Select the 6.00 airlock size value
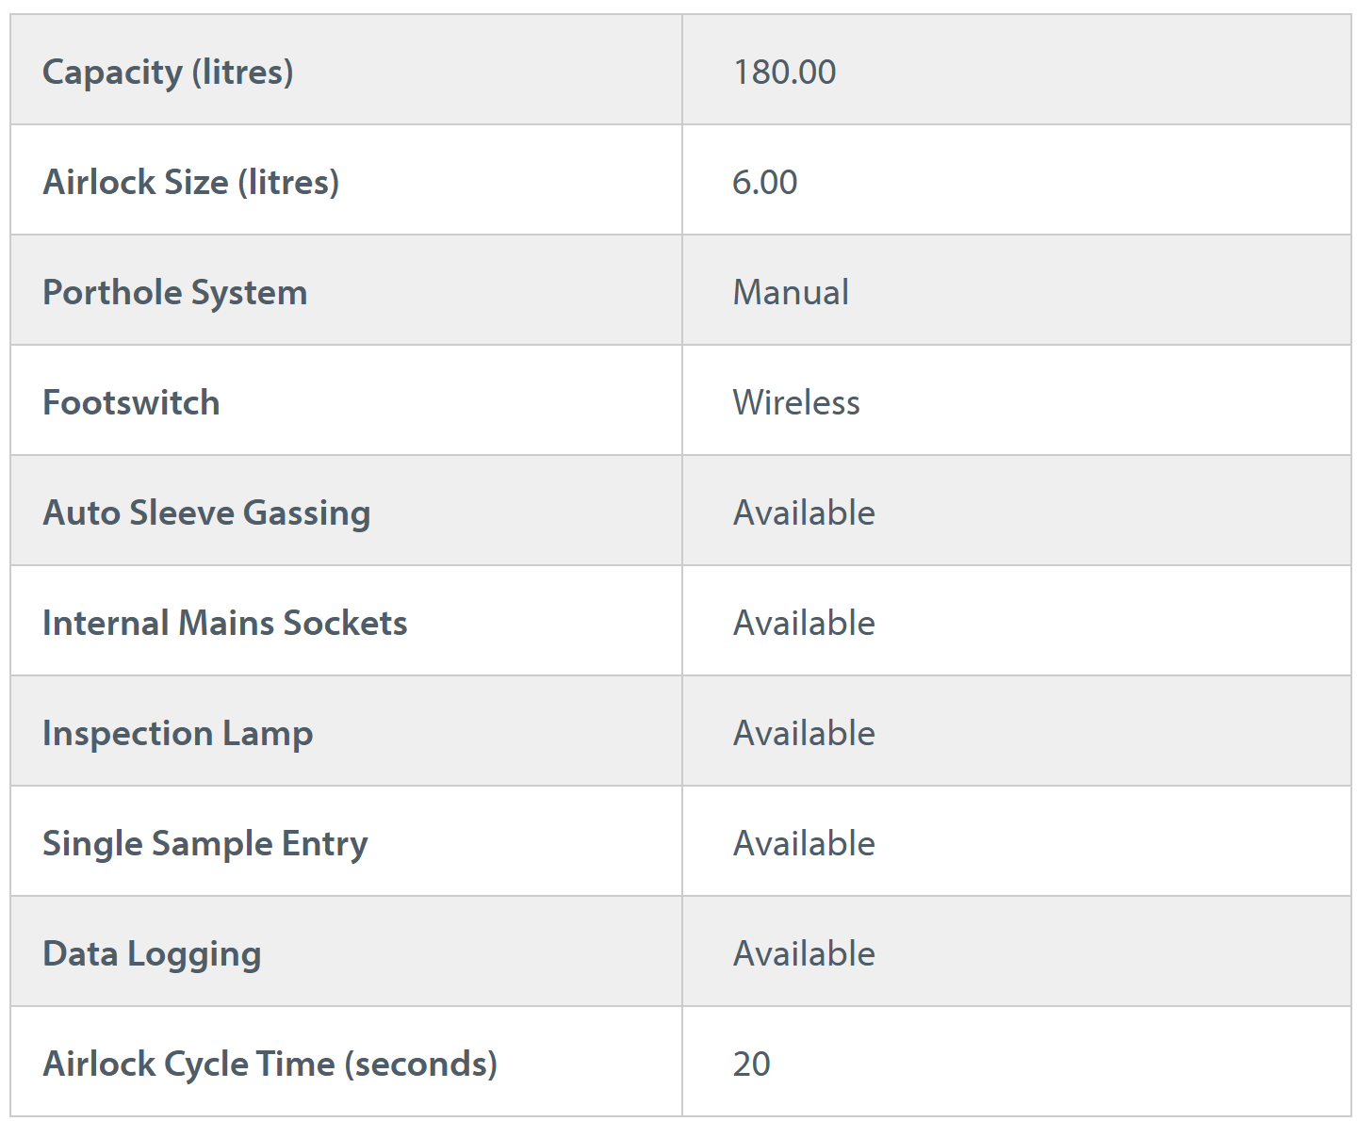The width and height of the screenshot is (1357, 1121). click(x=764, y=182)
